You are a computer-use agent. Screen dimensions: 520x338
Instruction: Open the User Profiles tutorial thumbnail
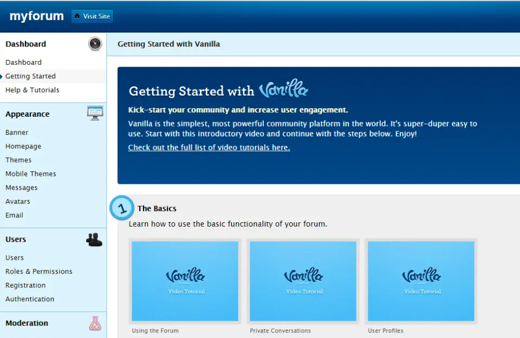pyautogui.click(x=422, y=281)
